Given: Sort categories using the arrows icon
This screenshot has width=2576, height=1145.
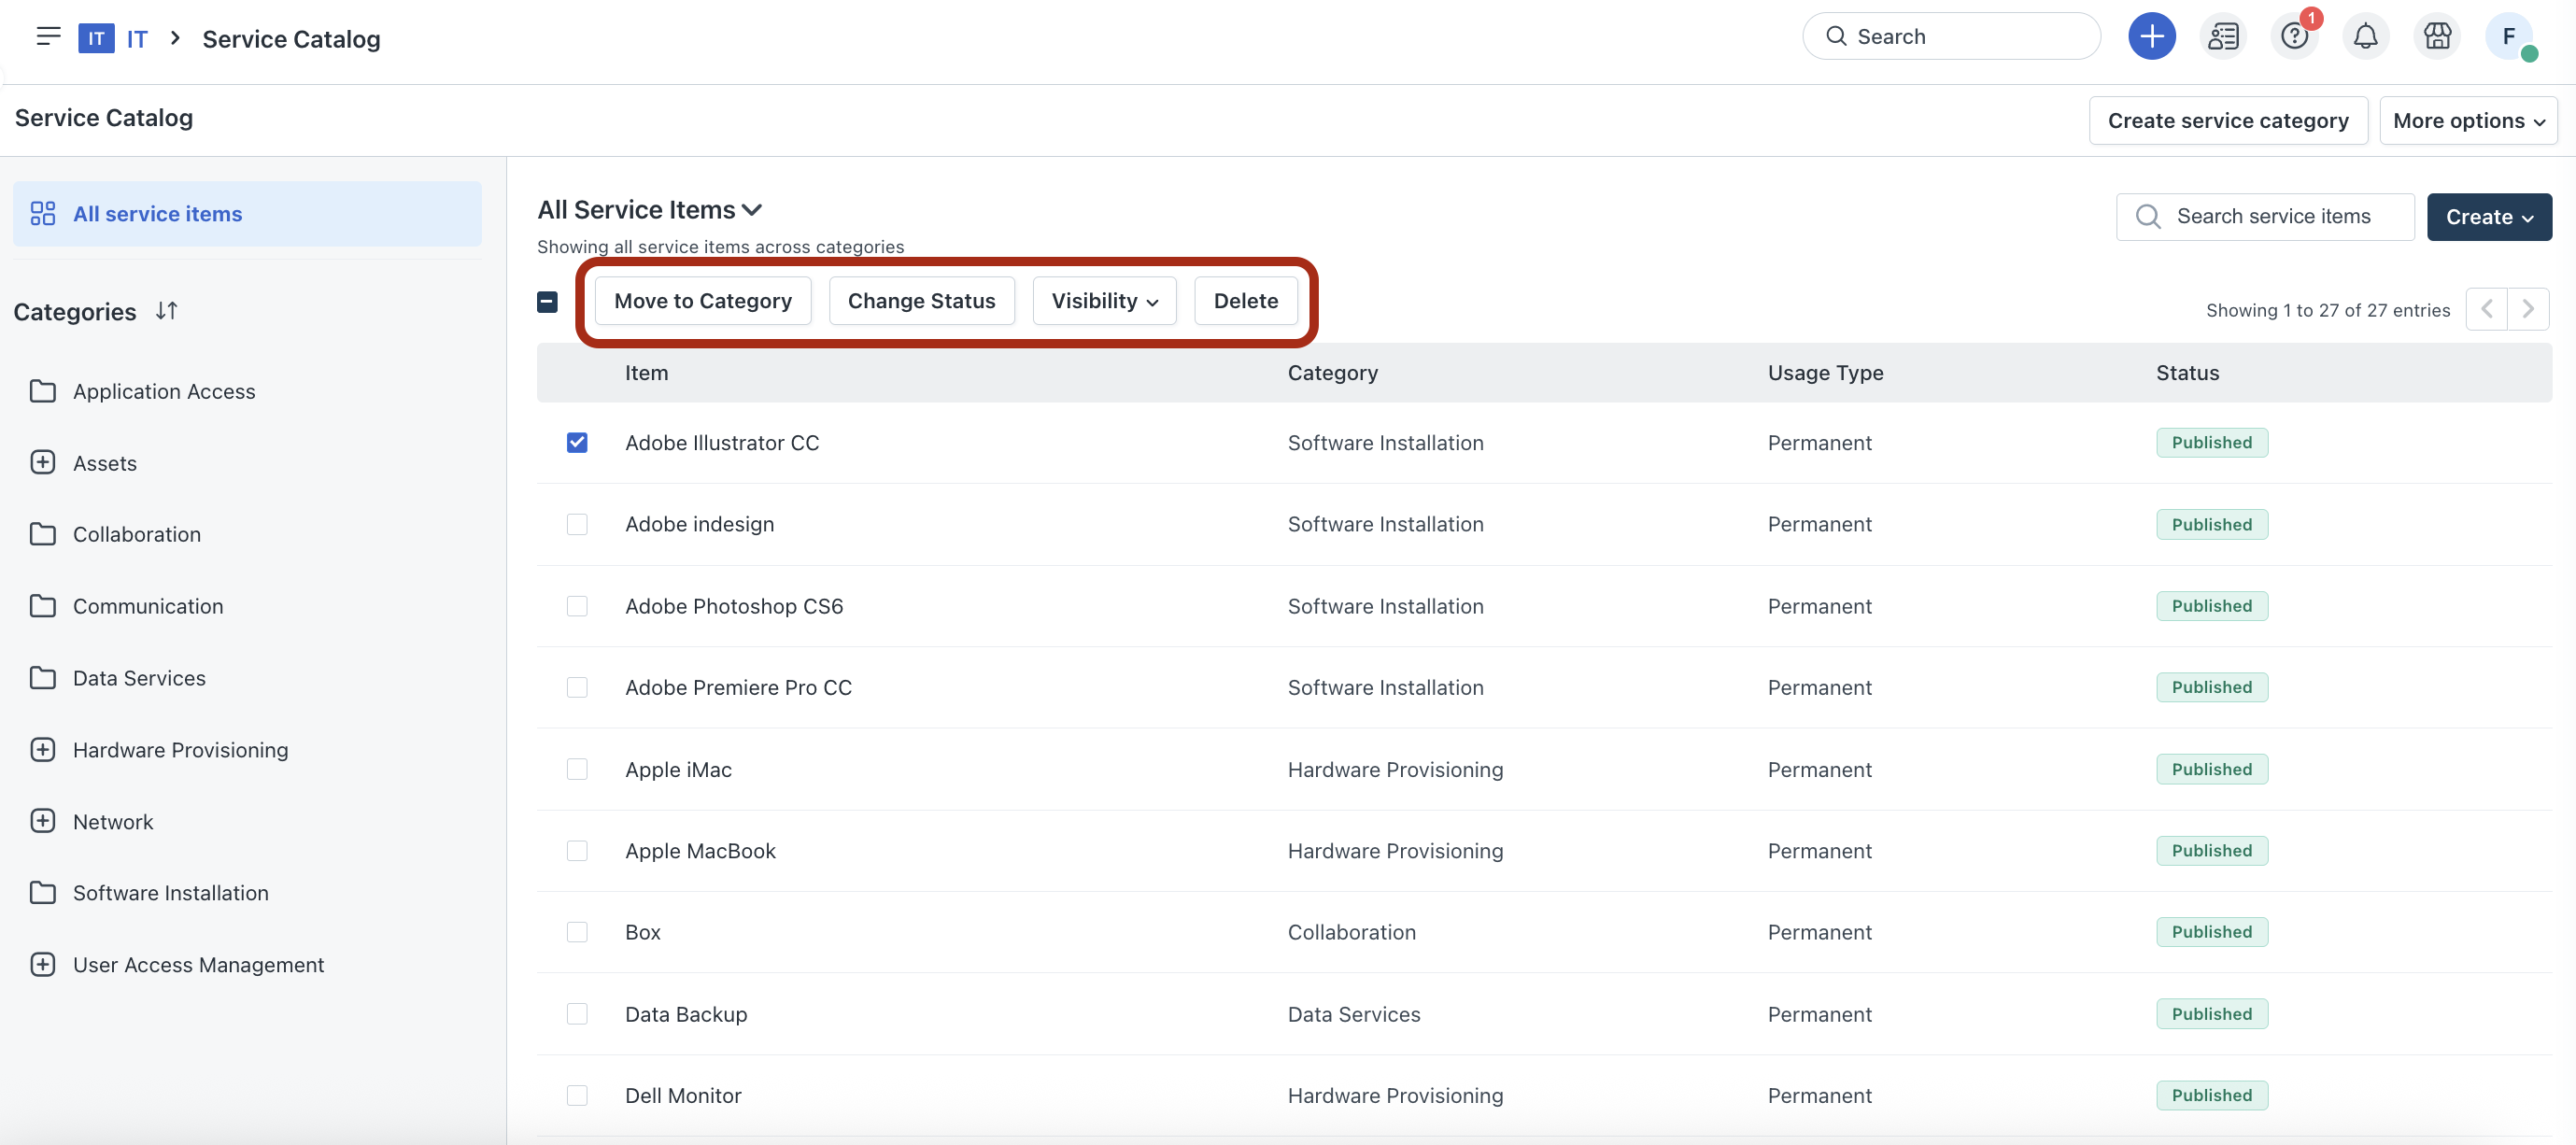Looking at the screenshot, I should point(167,311).
